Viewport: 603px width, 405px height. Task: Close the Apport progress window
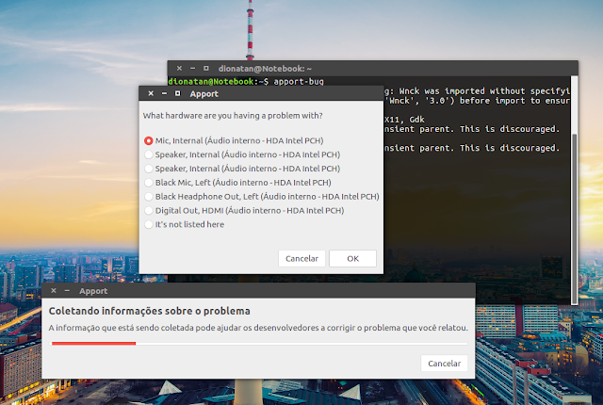click(54, 291)
